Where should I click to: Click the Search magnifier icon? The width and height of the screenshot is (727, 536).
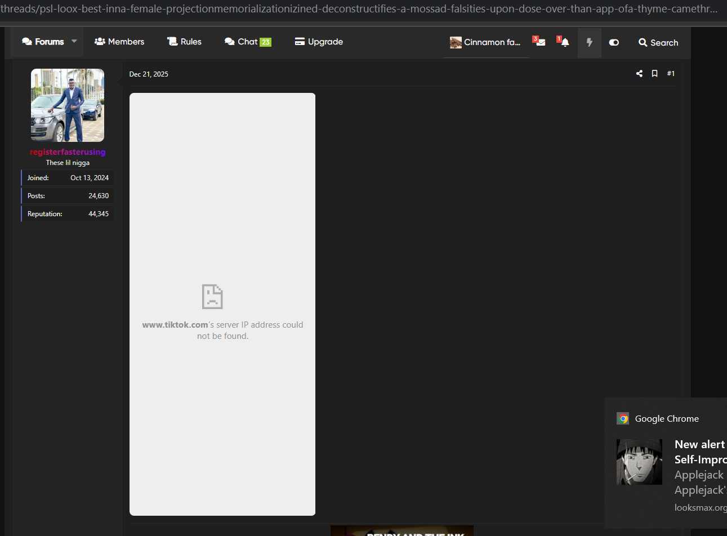(643, 42)
